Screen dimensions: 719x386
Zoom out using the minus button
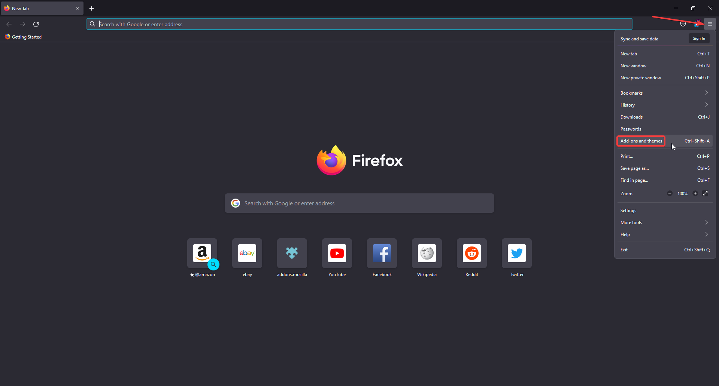(670, 193)
